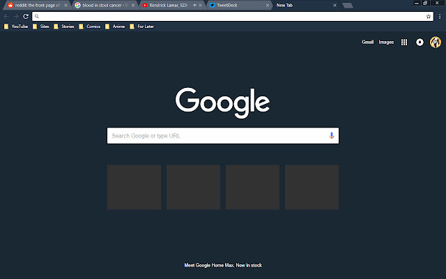Switch to the reddit tab
This screenshot has width=446, height=279.
click(x=37, y=5)
